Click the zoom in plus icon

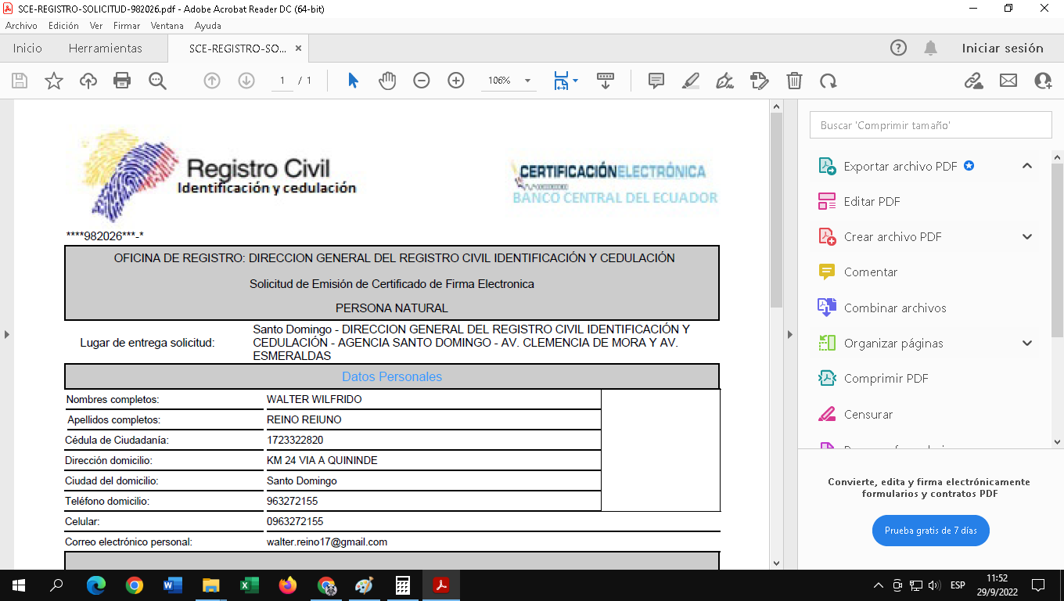[456, 81]
